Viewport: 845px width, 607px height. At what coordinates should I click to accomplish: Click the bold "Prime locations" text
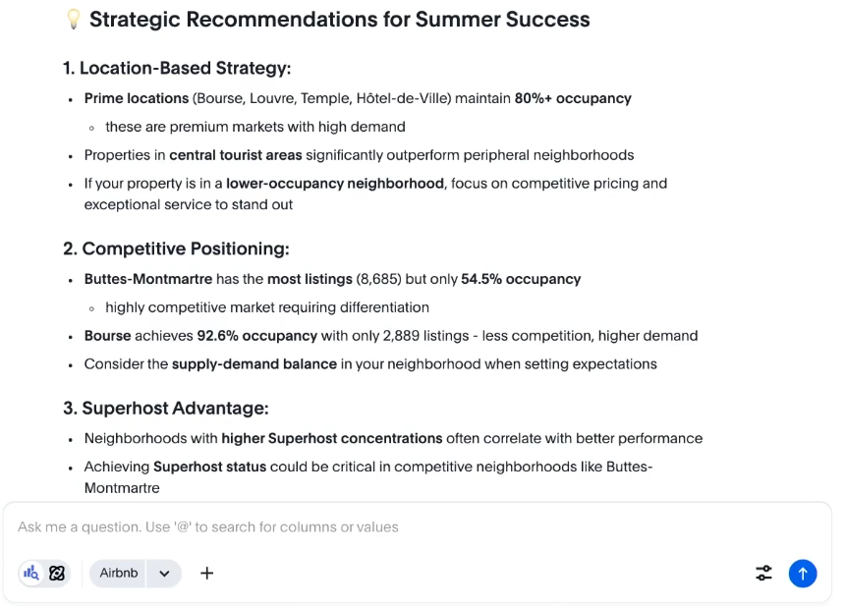[136, 98]
